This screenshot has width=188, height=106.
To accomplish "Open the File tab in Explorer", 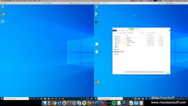I will point(115,31).
